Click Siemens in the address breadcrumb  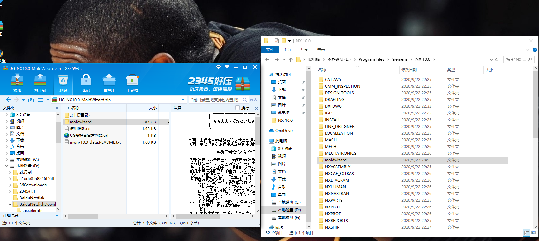click(x=400, y=59)
